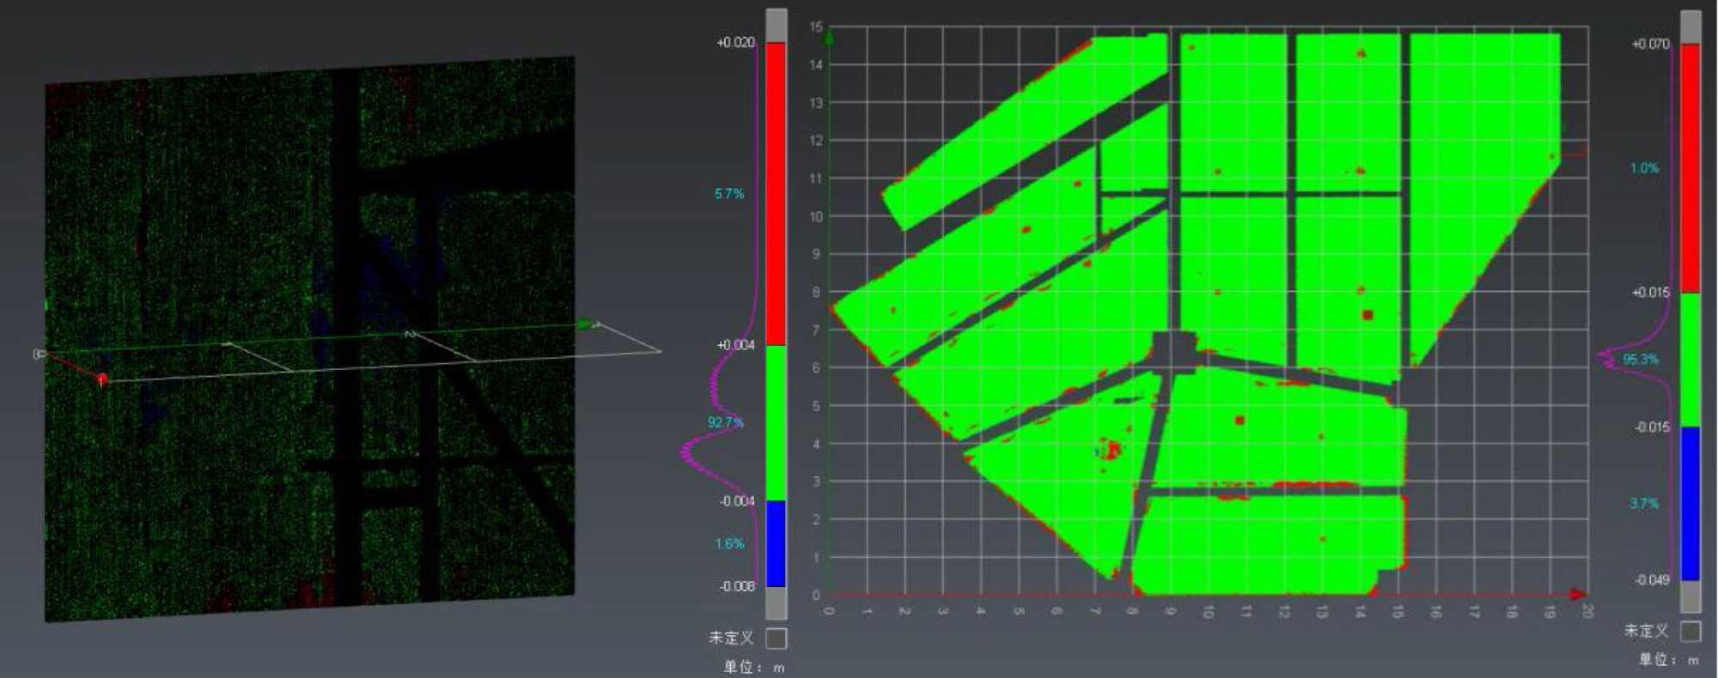Click the -0.008 lower limit on left scale
The height and width of the screenshot is (678, 1718).
(737, 586)
